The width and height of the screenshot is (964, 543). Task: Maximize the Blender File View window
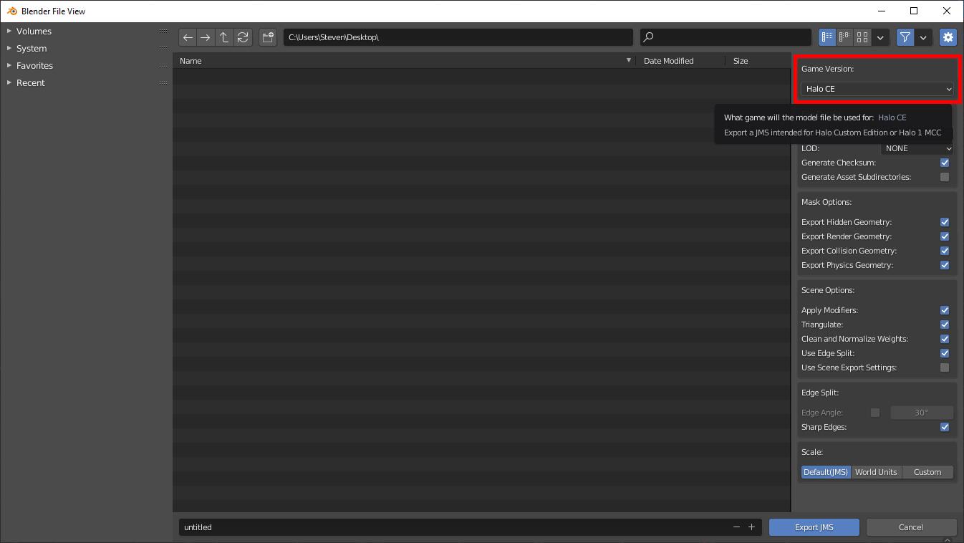[x=914, y=11]
